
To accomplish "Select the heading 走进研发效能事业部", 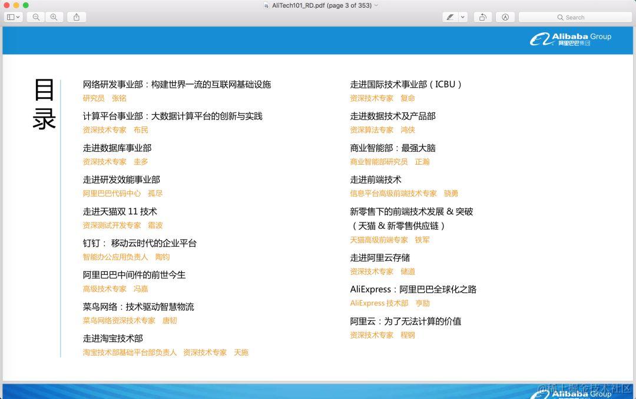I will pyautogui.click(x=121, y=179).
